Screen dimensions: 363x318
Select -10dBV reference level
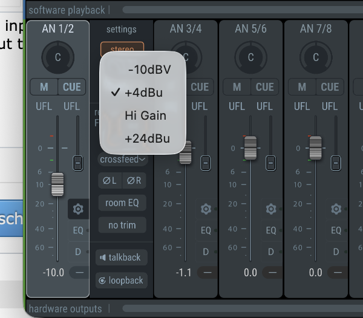(x=143, y=70)
